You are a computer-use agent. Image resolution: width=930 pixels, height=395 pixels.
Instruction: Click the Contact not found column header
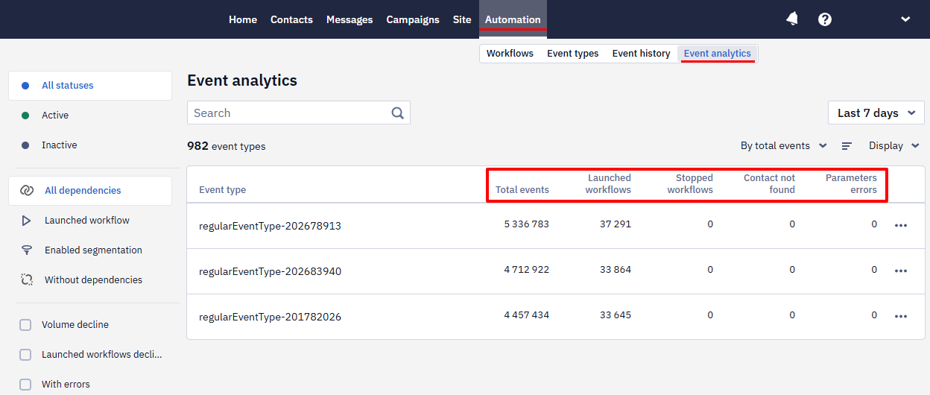pos(769,184)
